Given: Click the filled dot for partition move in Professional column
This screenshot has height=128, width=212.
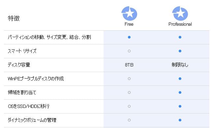Looking at the screenshot, I should (180, 37).
